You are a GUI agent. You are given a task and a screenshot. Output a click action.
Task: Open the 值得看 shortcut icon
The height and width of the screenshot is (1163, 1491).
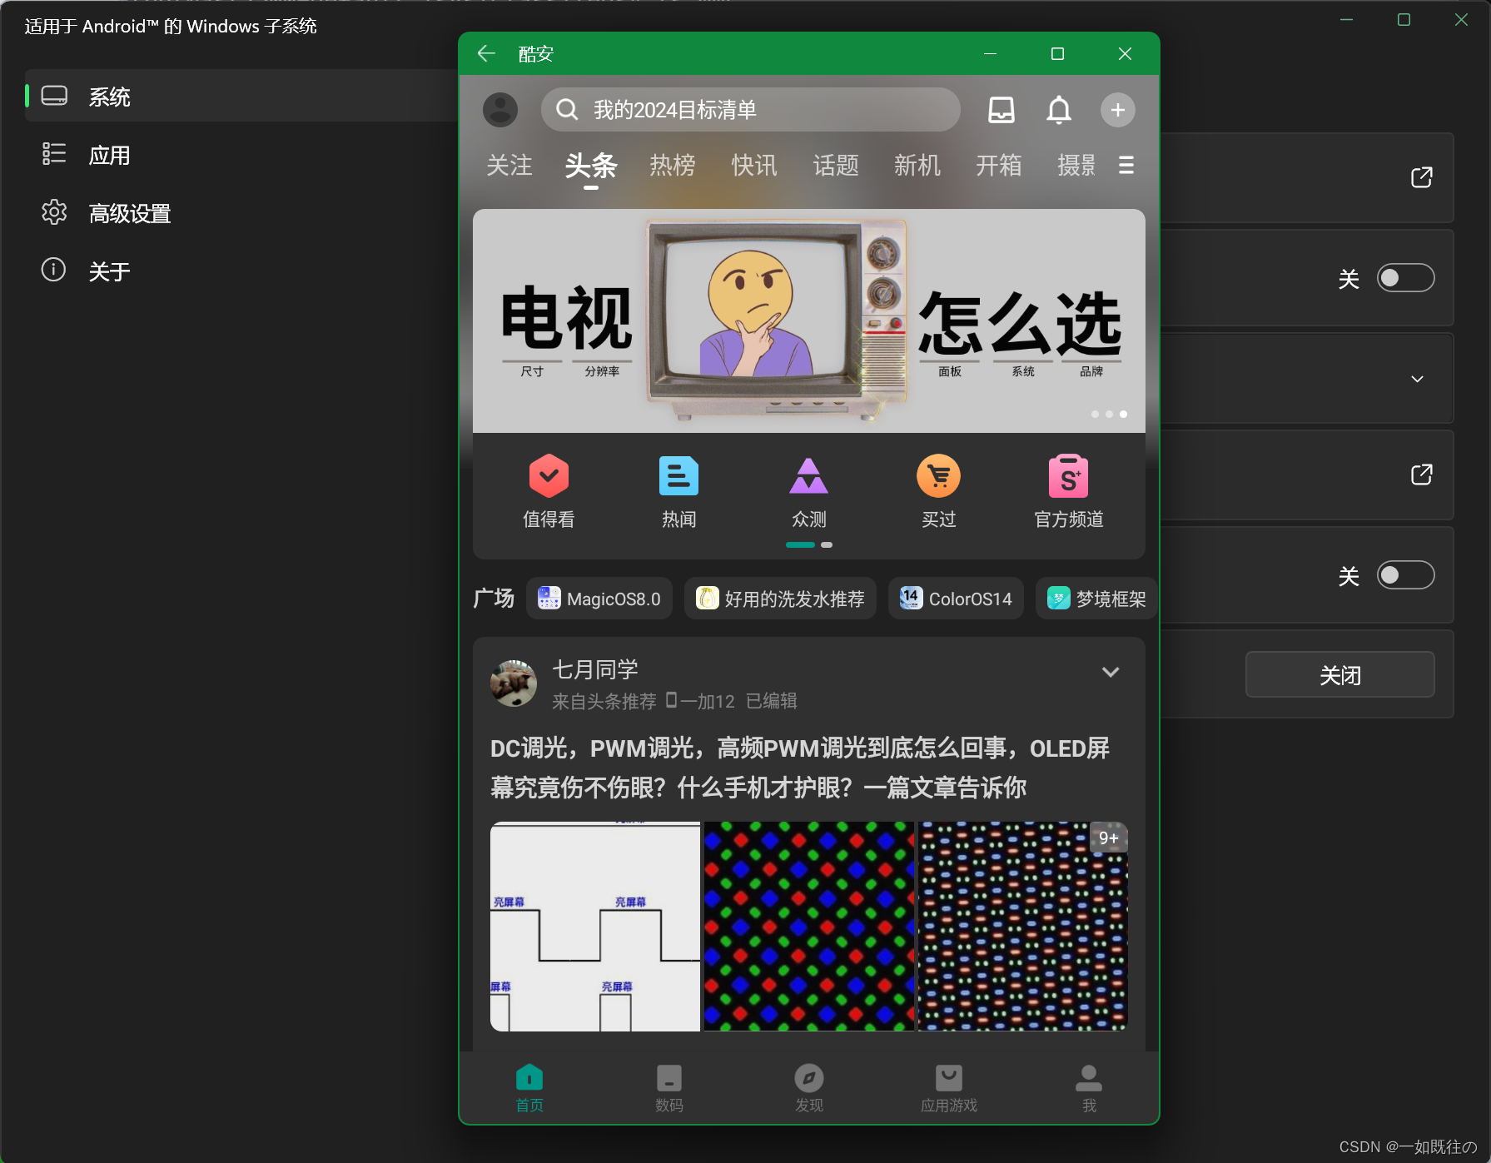click(549, 475)
